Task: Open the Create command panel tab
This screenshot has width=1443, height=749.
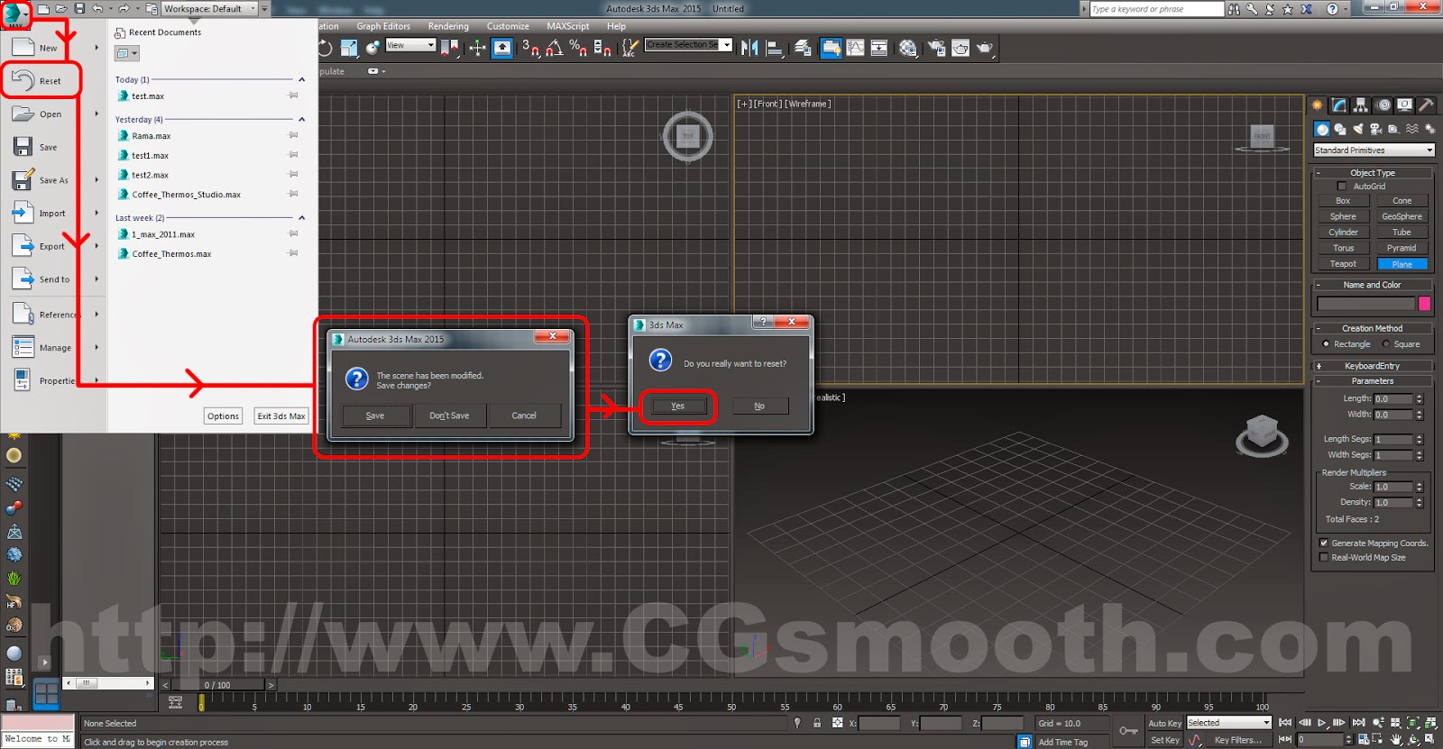Action: click(x=1318, y=105)
